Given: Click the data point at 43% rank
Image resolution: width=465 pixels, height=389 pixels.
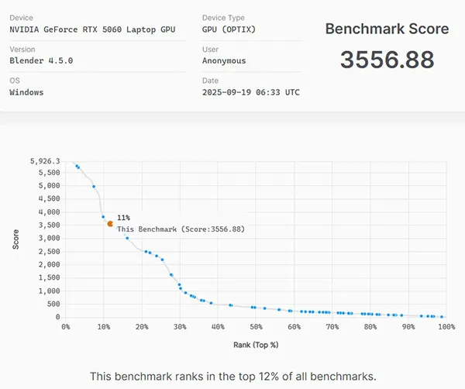Looking at the screenshot, I should pyautogui.click(x=230, y=305).
